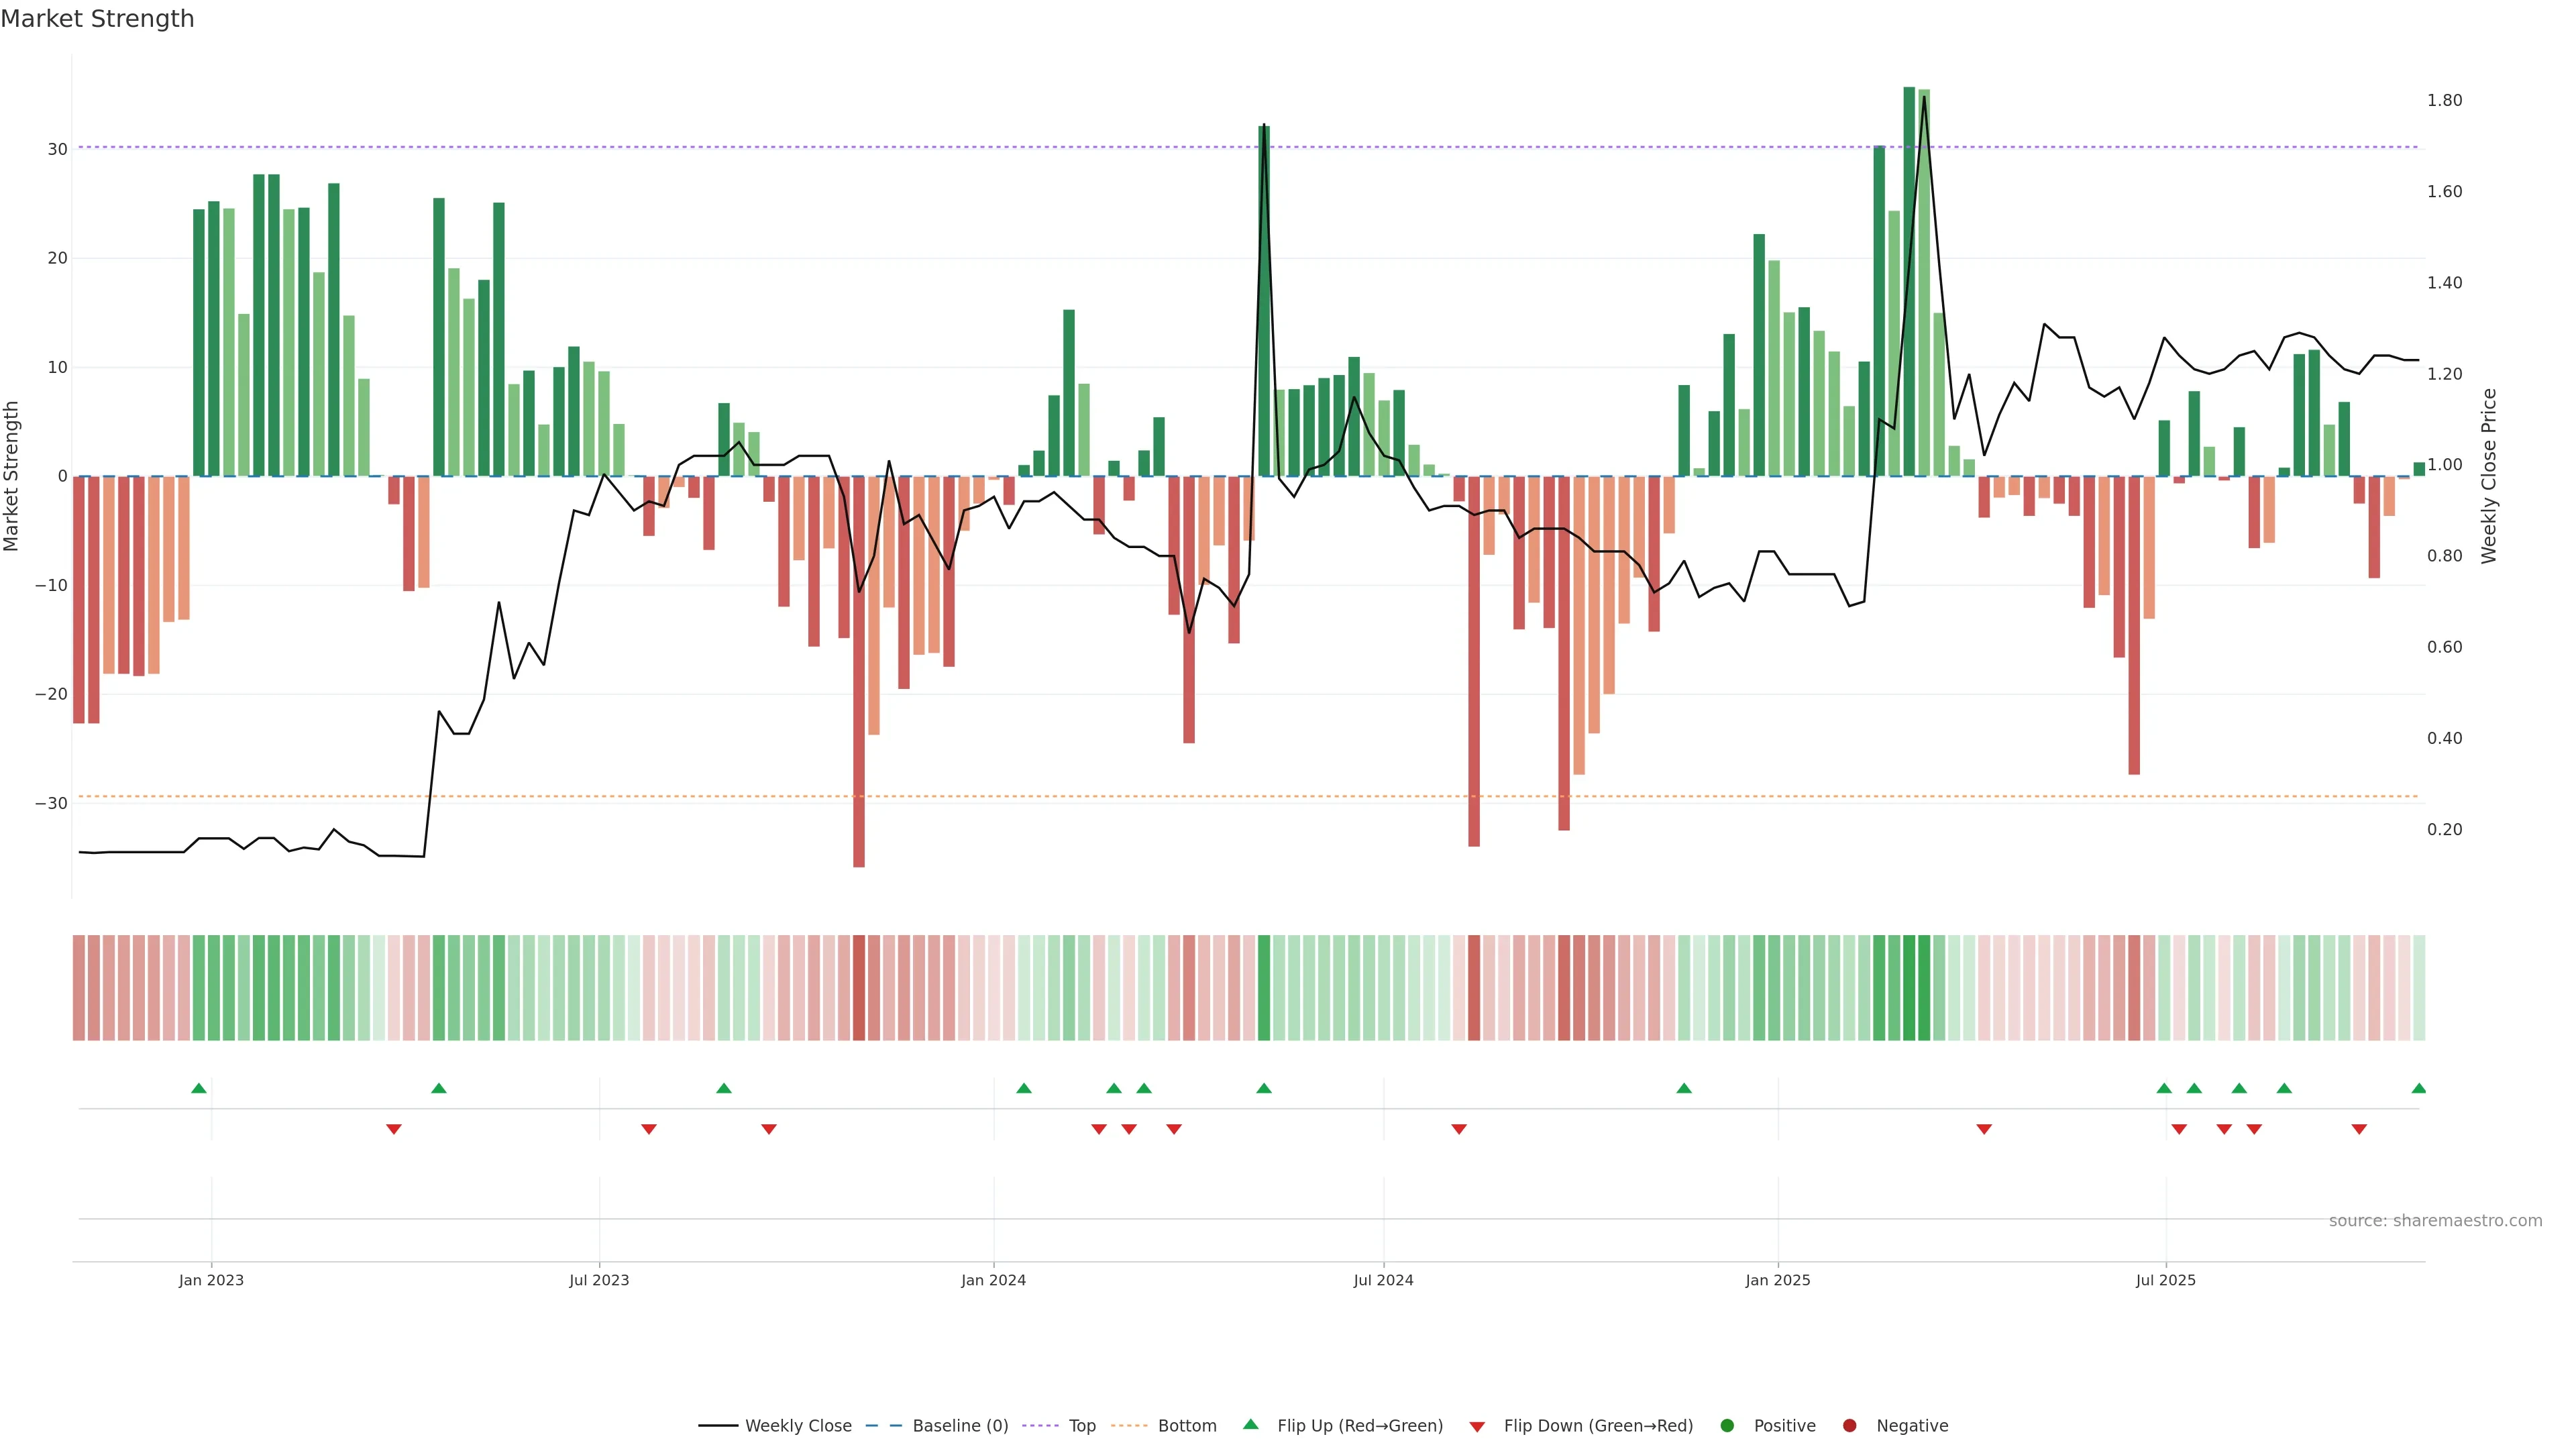
Task: Click Positive green circle legend icon
Action: (x=1727, y=1426)
